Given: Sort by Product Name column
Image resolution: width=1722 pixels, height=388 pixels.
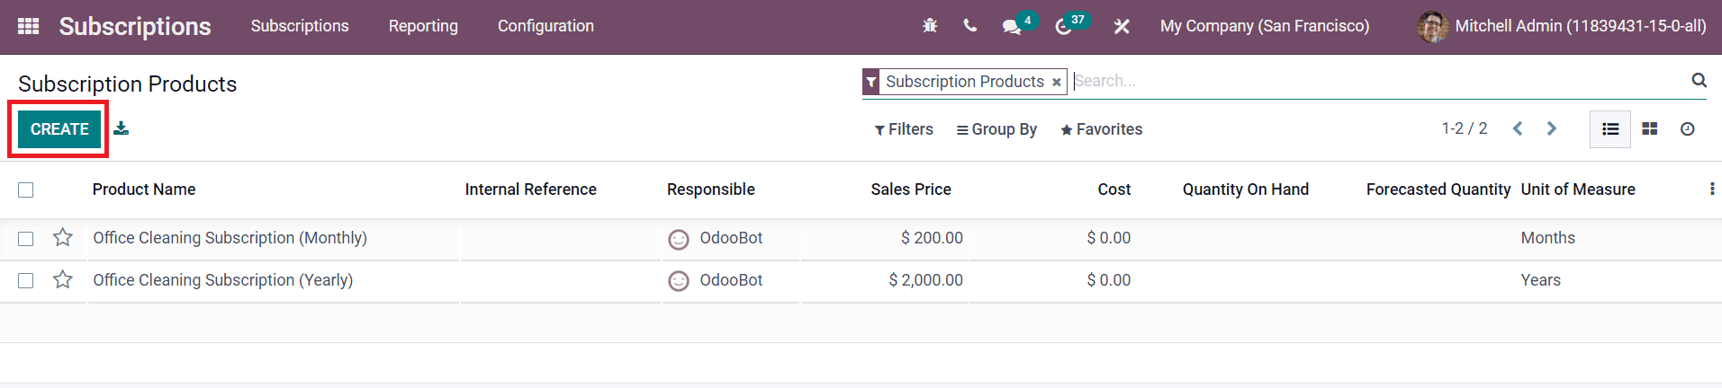Looking at the screenshot, I should pos(144,190).
